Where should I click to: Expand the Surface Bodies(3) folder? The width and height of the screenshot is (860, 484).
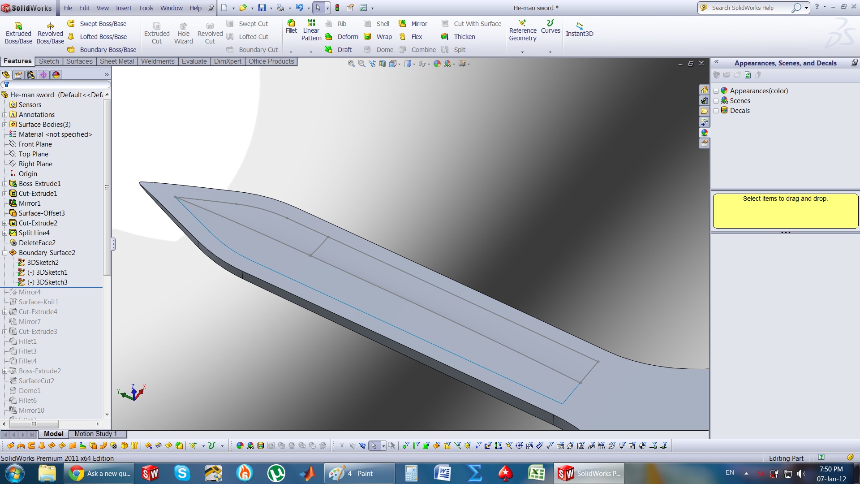(x=5, y=125)
